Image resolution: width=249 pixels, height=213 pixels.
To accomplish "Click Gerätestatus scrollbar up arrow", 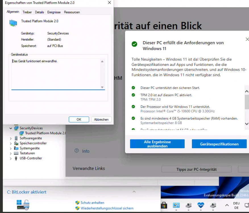I will pyautogui.click(x=102, y=61).
